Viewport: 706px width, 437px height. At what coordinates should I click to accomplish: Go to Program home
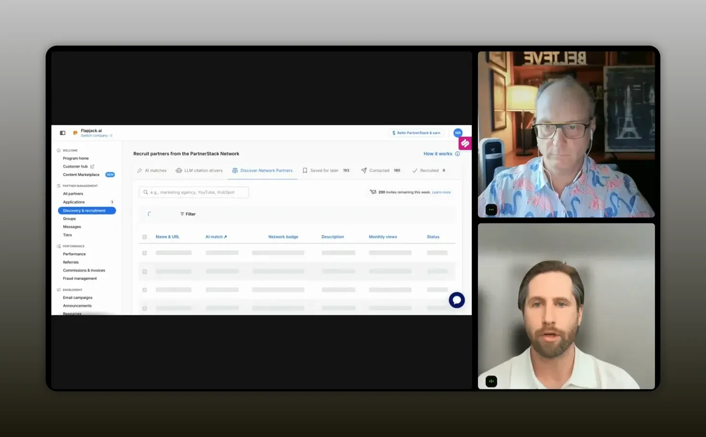pyautogui.click(x=76, y=158)
